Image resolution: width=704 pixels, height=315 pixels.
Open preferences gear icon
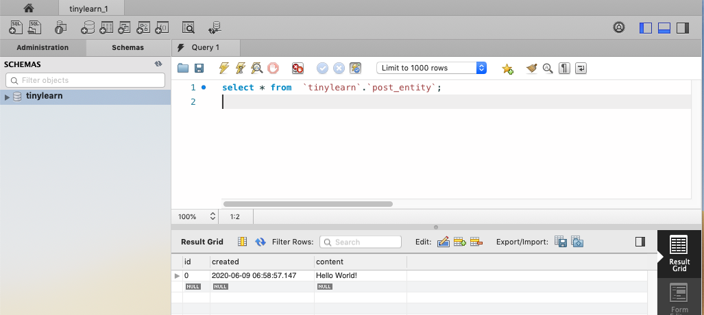(x=619, y=27)
